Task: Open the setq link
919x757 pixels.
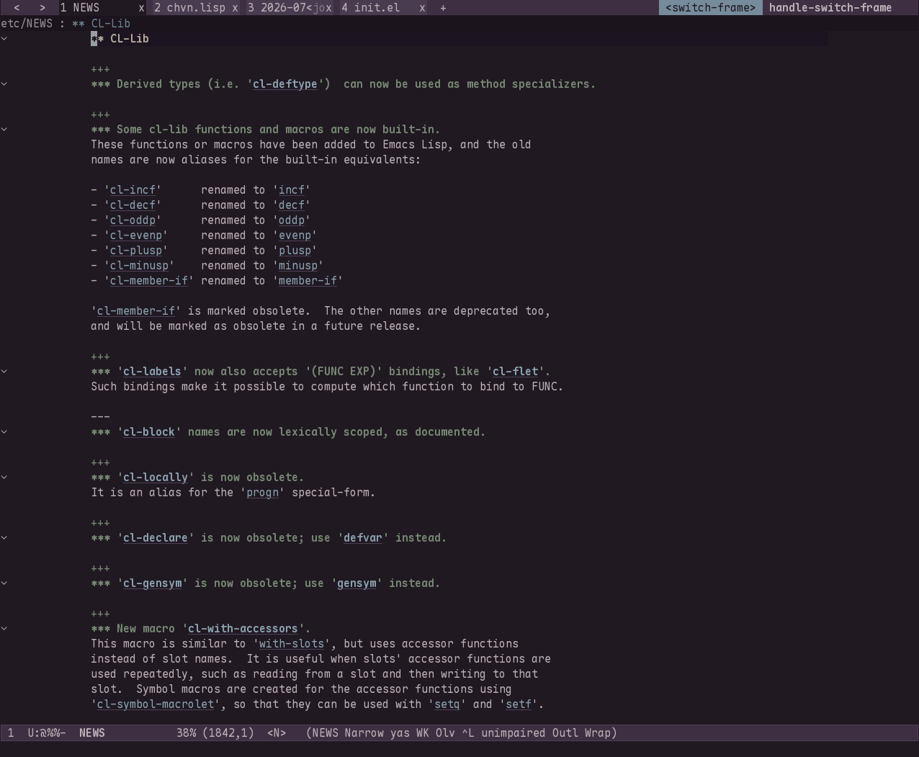Action: [x=447, y=704]
